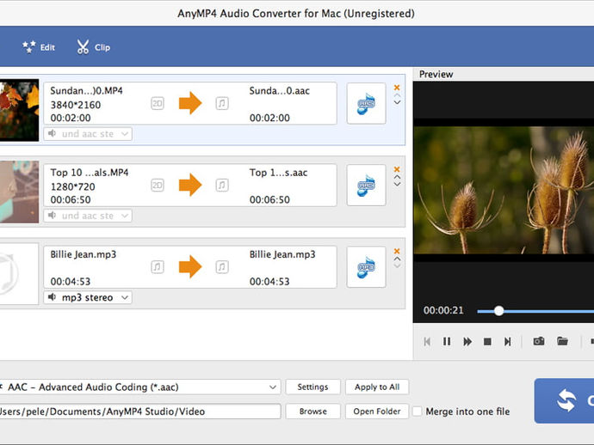594x445 pixels.
Task: Remove Sundan MP4 file with orange X
Action: [x=397, y=88]
